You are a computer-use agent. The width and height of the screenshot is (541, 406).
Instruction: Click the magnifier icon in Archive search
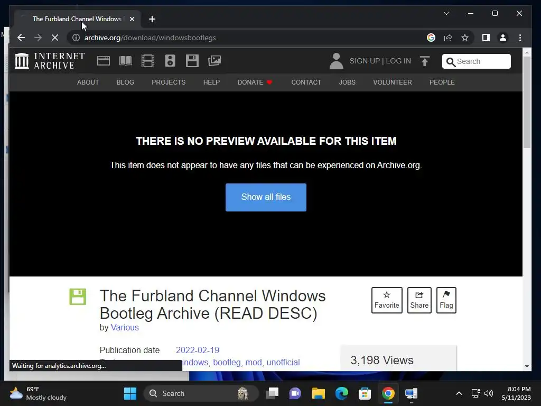click(x=451, y=62)
